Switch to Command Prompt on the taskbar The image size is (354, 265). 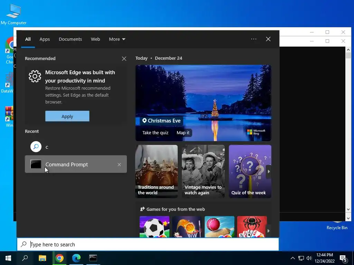93,258
